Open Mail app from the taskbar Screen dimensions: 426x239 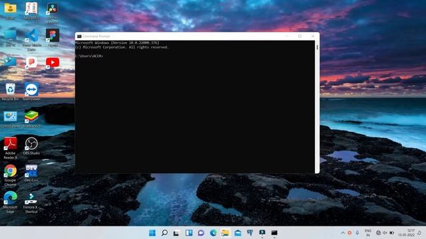pyautogui.click(x=238, y=233)
